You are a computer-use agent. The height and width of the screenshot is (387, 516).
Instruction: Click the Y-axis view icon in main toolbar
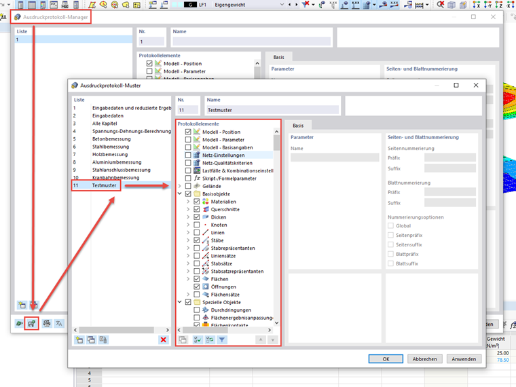(487, 5)
